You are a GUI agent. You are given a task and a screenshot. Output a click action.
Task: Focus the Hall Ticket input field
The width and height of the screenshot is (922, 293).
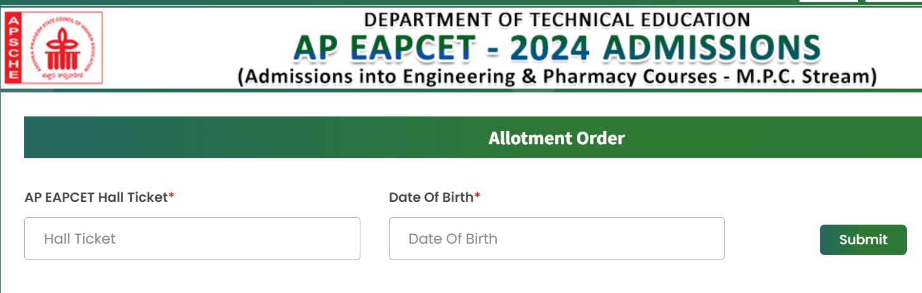[192, 239]
